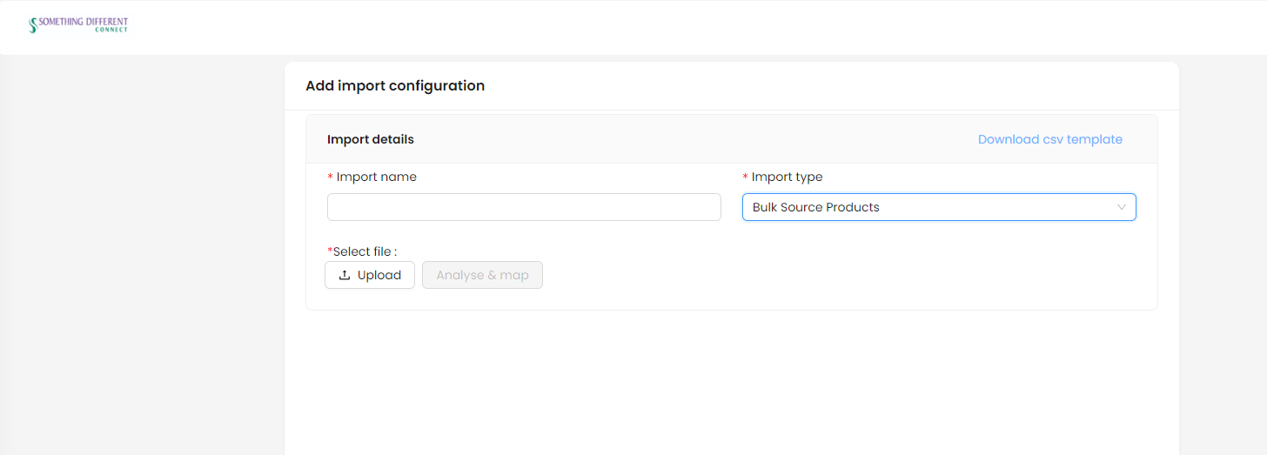This screenshot has width=1267, height=455.
Task: Click the Import type label
Action: (788, 177)
